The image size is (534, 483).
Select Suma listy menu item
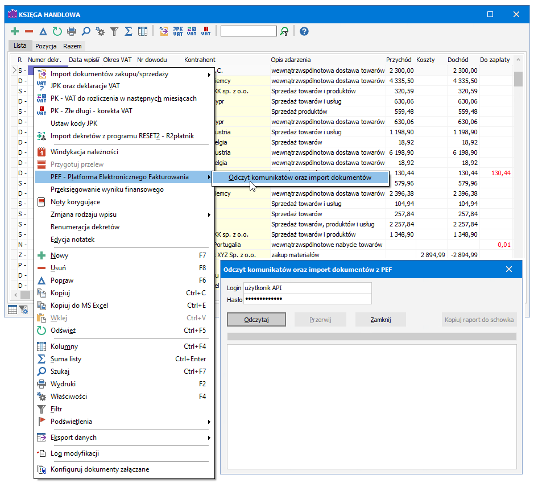tap(125, 359)
